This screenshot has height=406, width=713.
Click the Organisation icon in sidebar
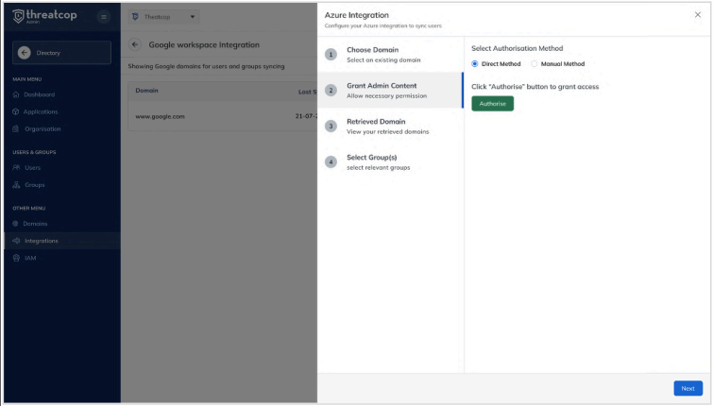(16, 128)
